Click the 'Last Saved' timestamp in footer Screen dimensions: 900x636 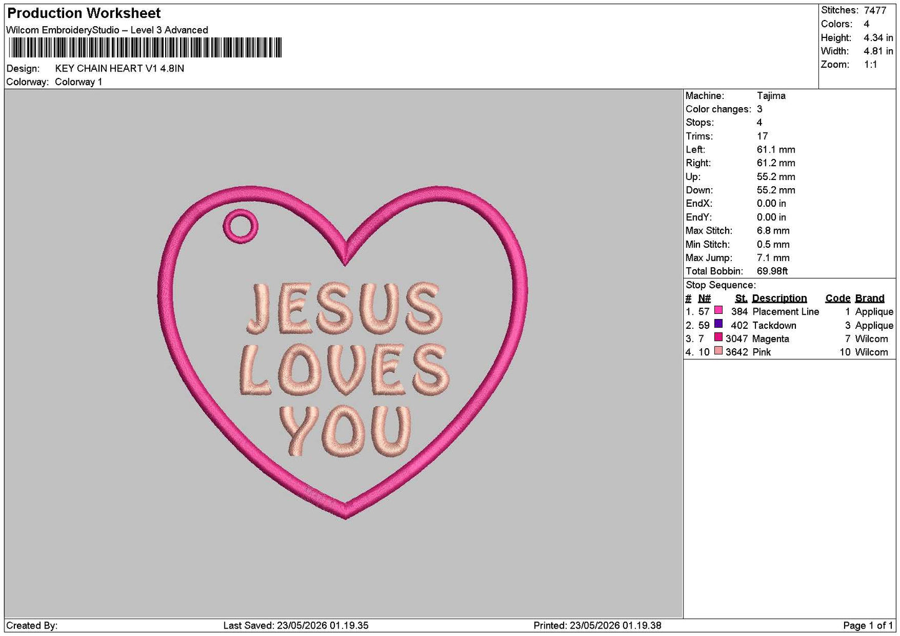(x=296, y=626)
